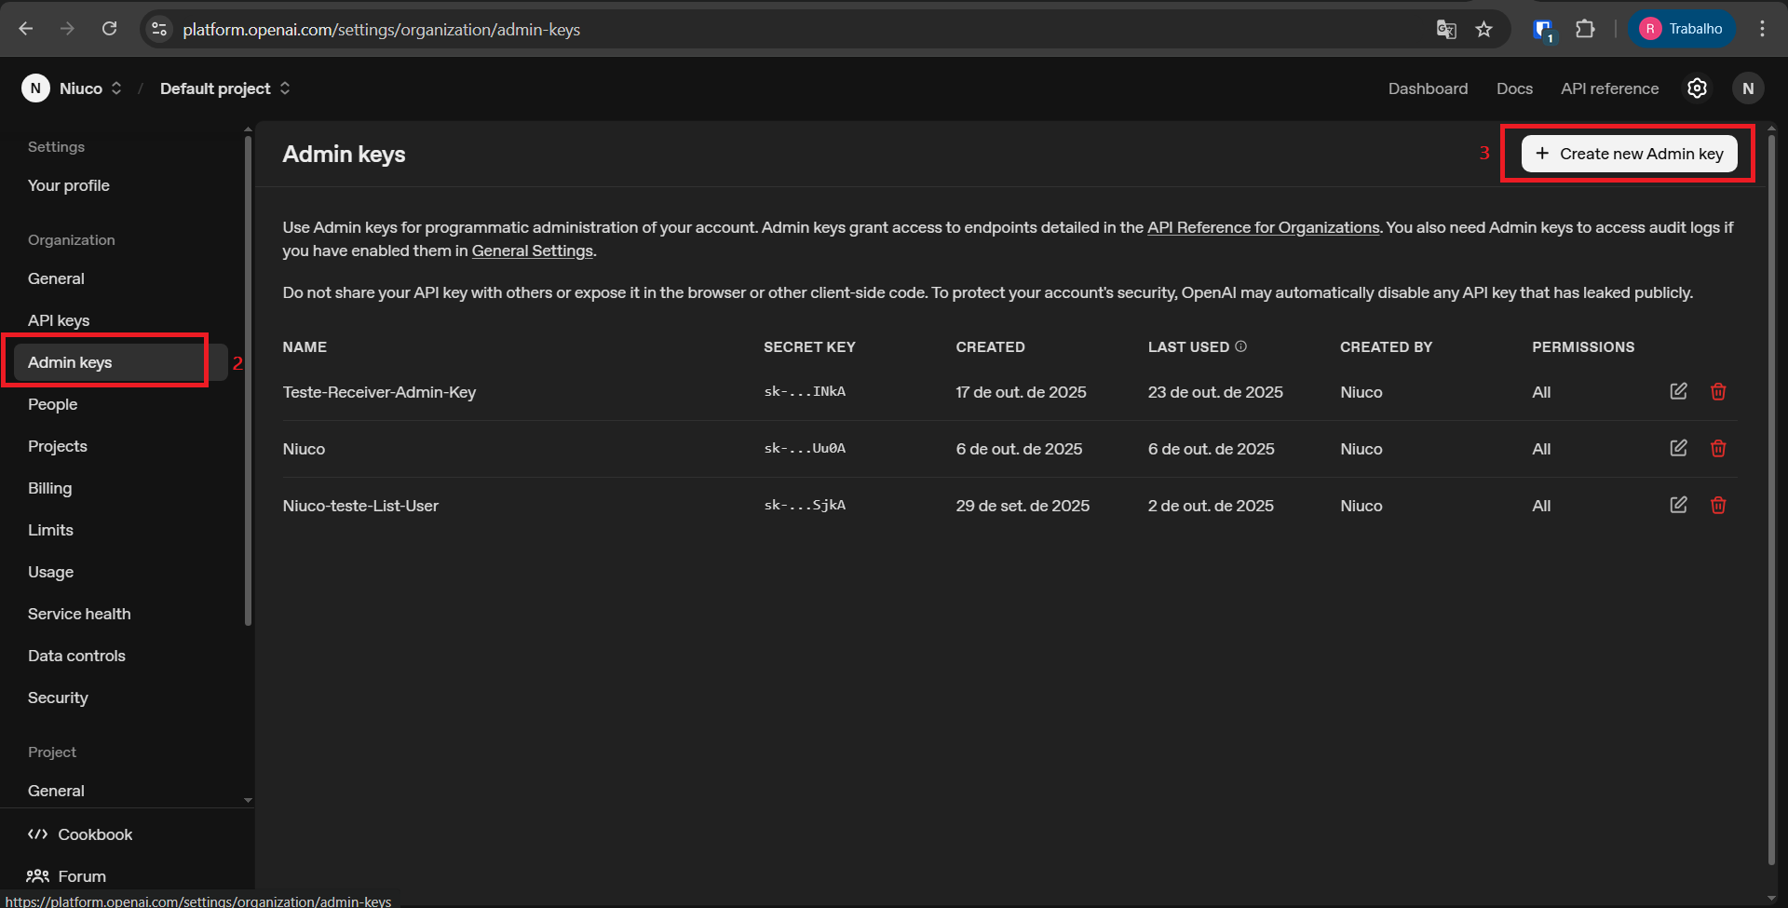Open the Billing page
Image resolution: width=1788 pixels, height=908 pixels.
click(x=49, y=488)
